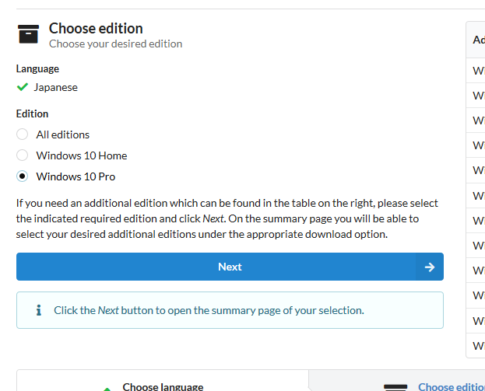Click the Japanese language entry
485x391 pixels.
[55, 87]
